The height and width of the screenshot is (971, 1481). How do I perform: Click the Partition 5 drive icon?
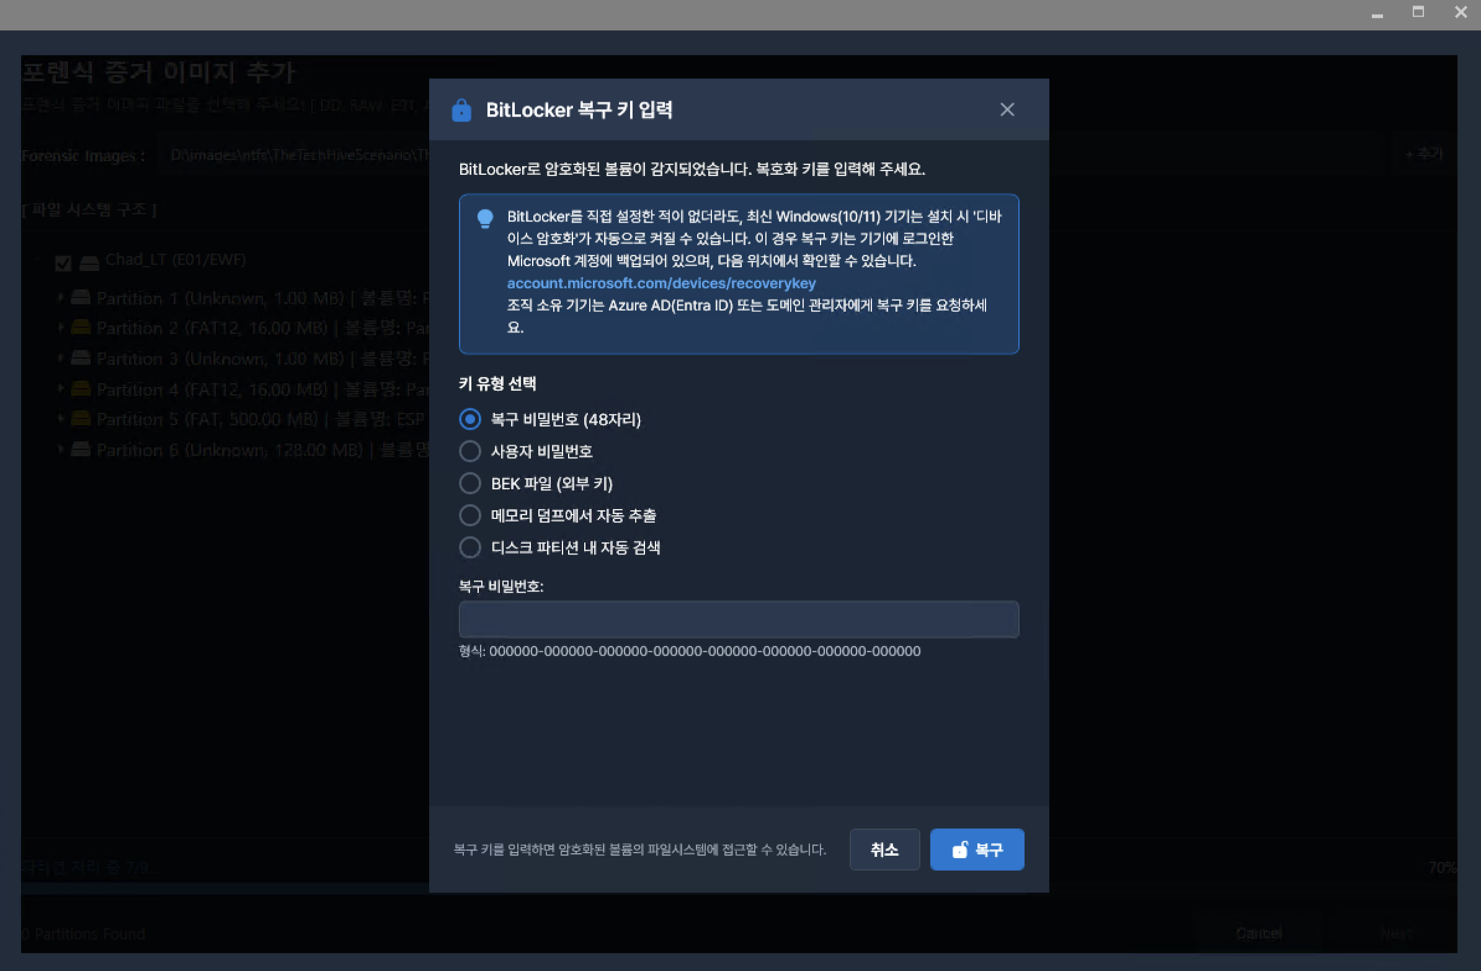coord(80,418)
